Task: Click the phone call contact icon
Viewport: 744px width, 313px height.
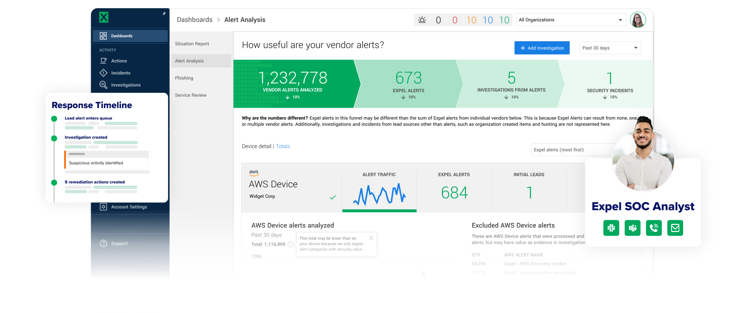Action: coord(654,228)
